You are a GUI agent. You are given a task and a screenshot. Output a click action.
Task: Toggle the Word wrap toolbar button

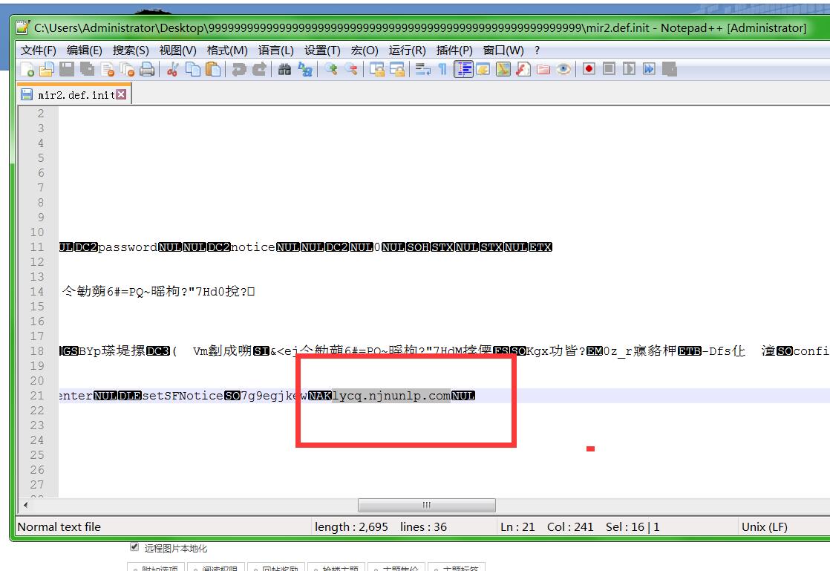coord(423,70)
